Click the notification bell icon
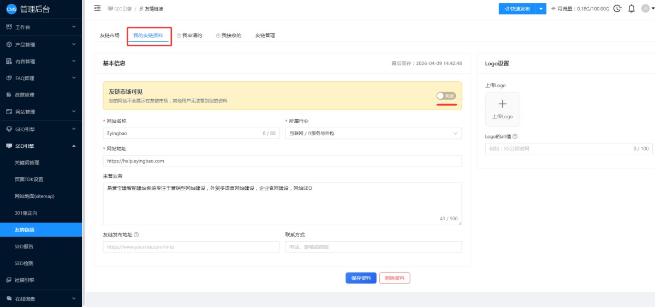The image size is (655, 307). click(x=632, y=9)
